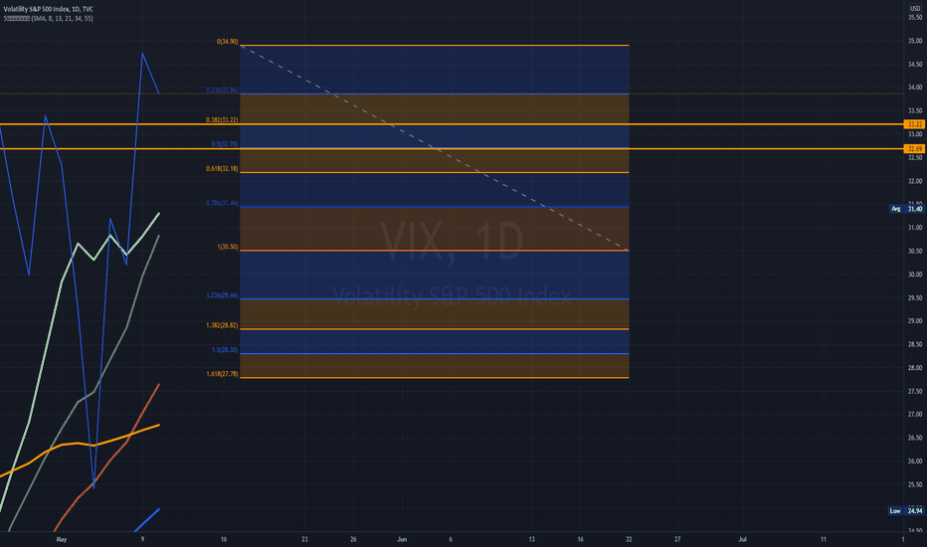Click the 26.00 price axis label

pos(915,461)
